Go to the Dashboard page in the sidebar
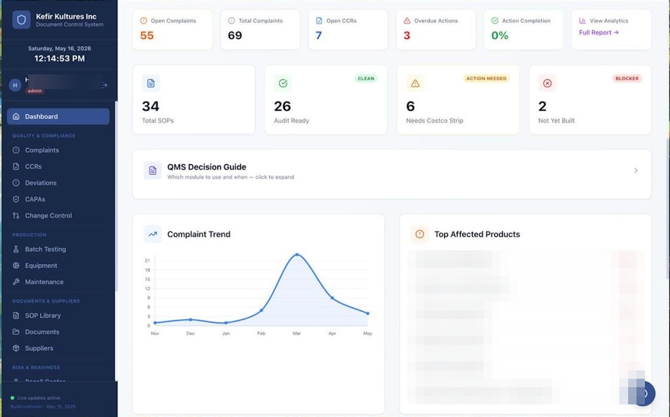 (x=58, y=116)
